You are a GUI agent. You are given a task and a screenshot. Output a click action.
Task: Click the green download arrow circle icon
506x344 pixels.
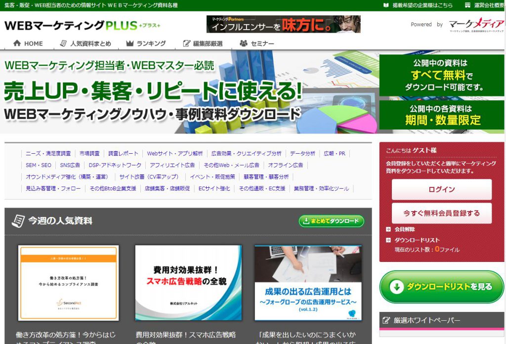(396, 287)
